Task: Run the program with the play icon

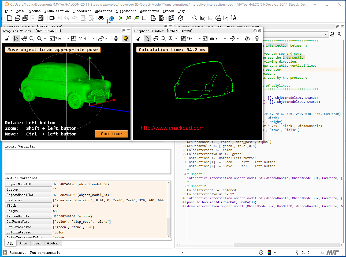Action: click(x=112, y=18)
